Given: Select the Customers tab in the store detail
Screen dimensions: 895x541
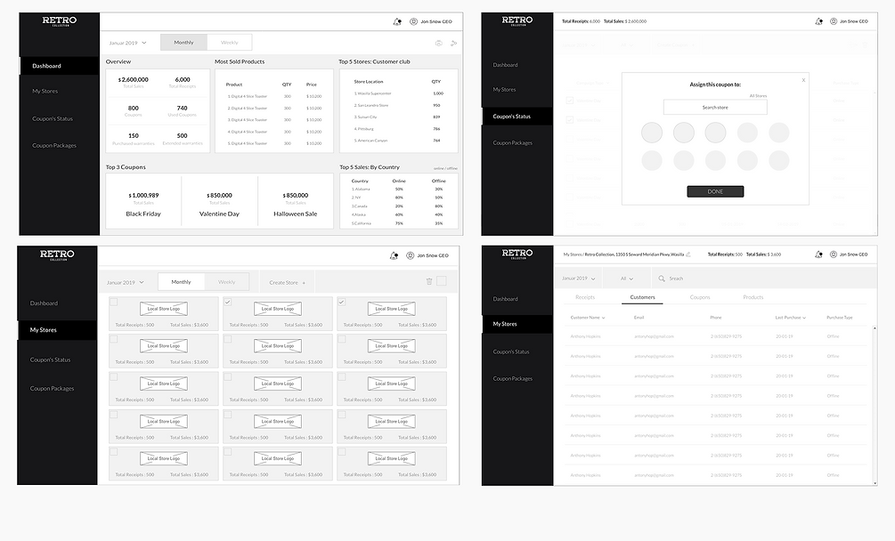Looking at the screenshot, I should point(642,297).
